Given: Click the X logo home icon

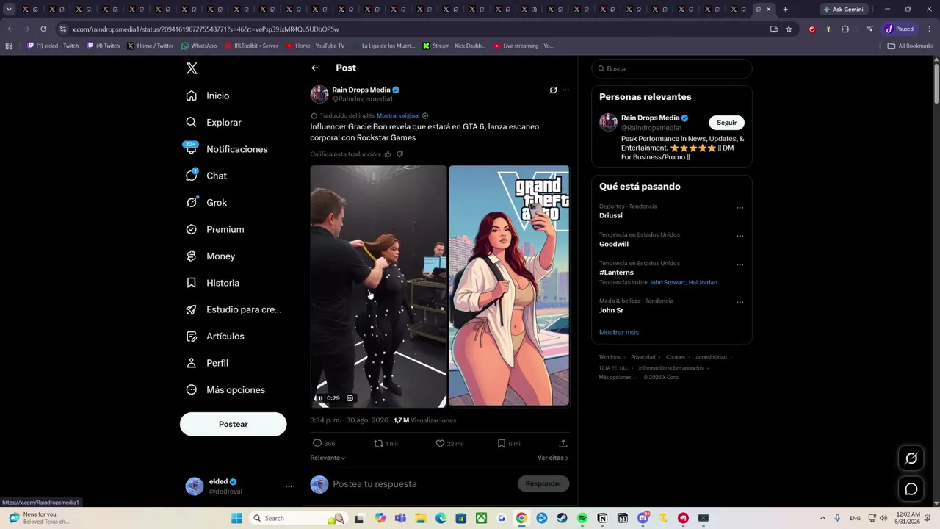Looking at the screenshot, I should [x=192, y=68].
